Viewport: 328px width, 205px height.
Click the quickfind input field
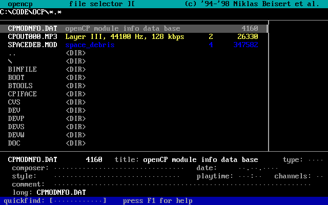point(78,201)
